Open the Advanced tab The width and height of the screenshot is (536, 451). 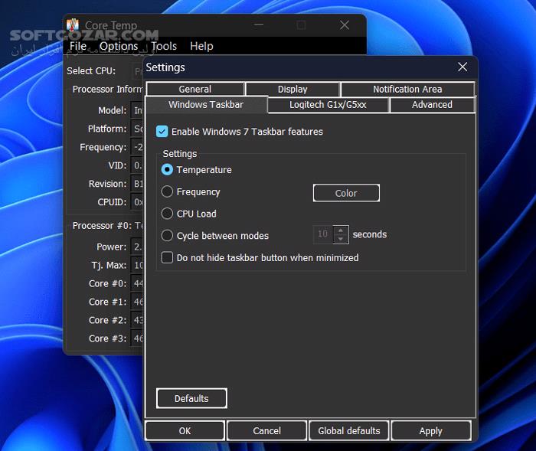click(432, 105)
